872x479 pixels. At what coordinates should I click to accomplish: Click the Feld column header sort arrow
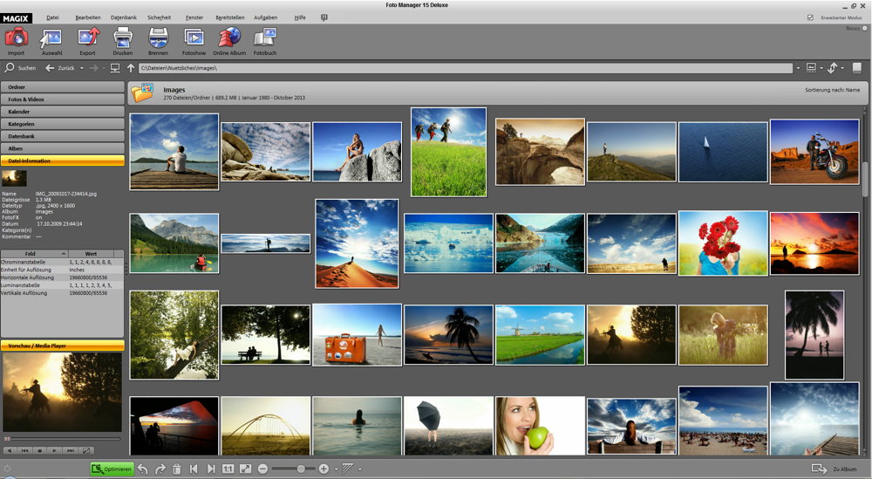(x=64, y=254)
